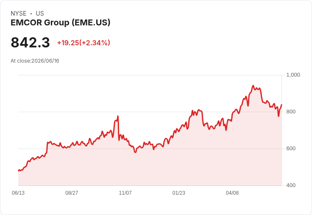Click the 800 y-axis label
The height and width of the screenshot is (215, 312).
[291, 112]
